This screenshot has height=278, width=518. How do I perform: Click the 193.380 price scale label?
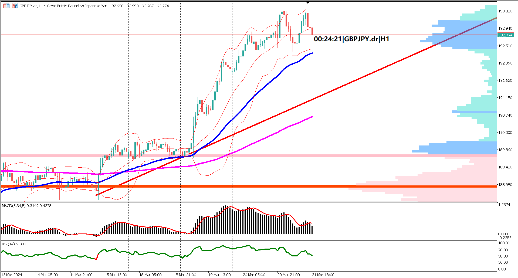tap(506, 11)
